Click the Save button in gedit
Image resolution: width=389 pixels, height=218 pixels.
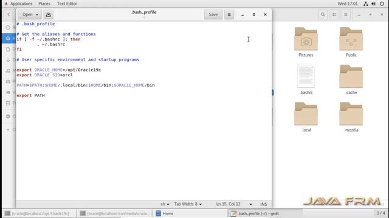(x=213, y=15)
